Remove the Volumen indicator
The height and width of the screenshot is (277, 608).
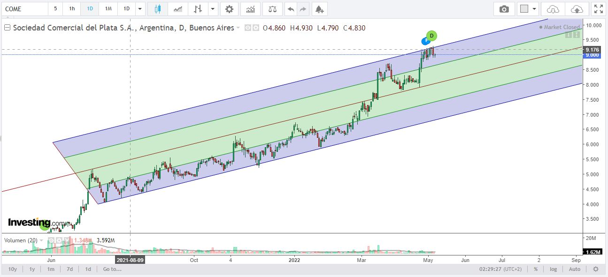point(67,240)
